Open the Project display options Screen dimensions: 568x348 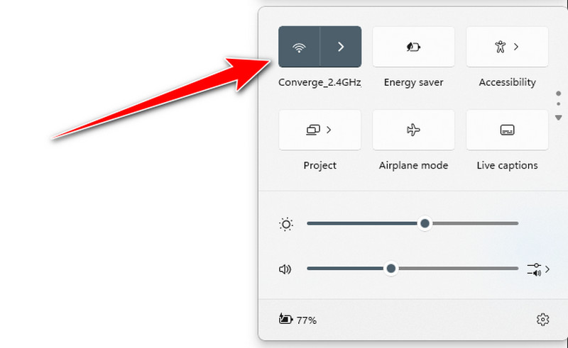[319, 130]
